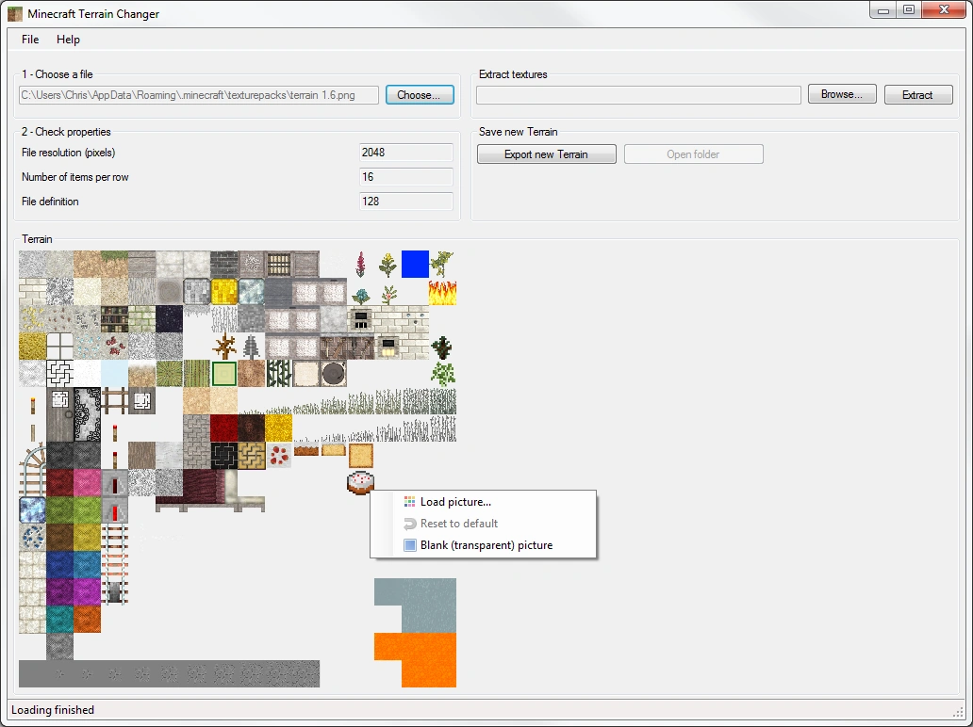Choose the jukebox top record disc tile

coord(333,373)
